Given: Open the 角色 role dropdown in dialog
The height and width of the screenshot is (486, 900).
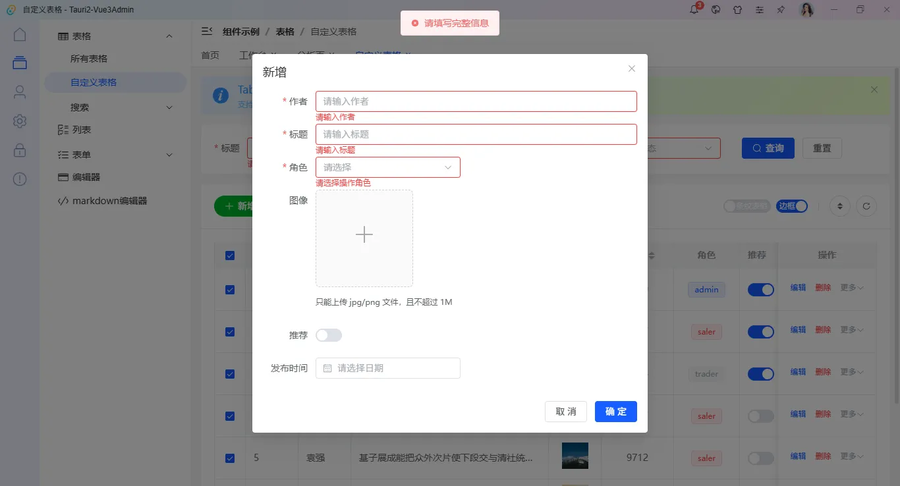Looking at the screenshot, I should pos(387,167).
